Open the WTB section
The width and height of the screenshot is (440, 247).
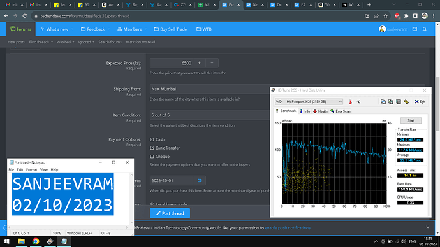click(204, 29)
